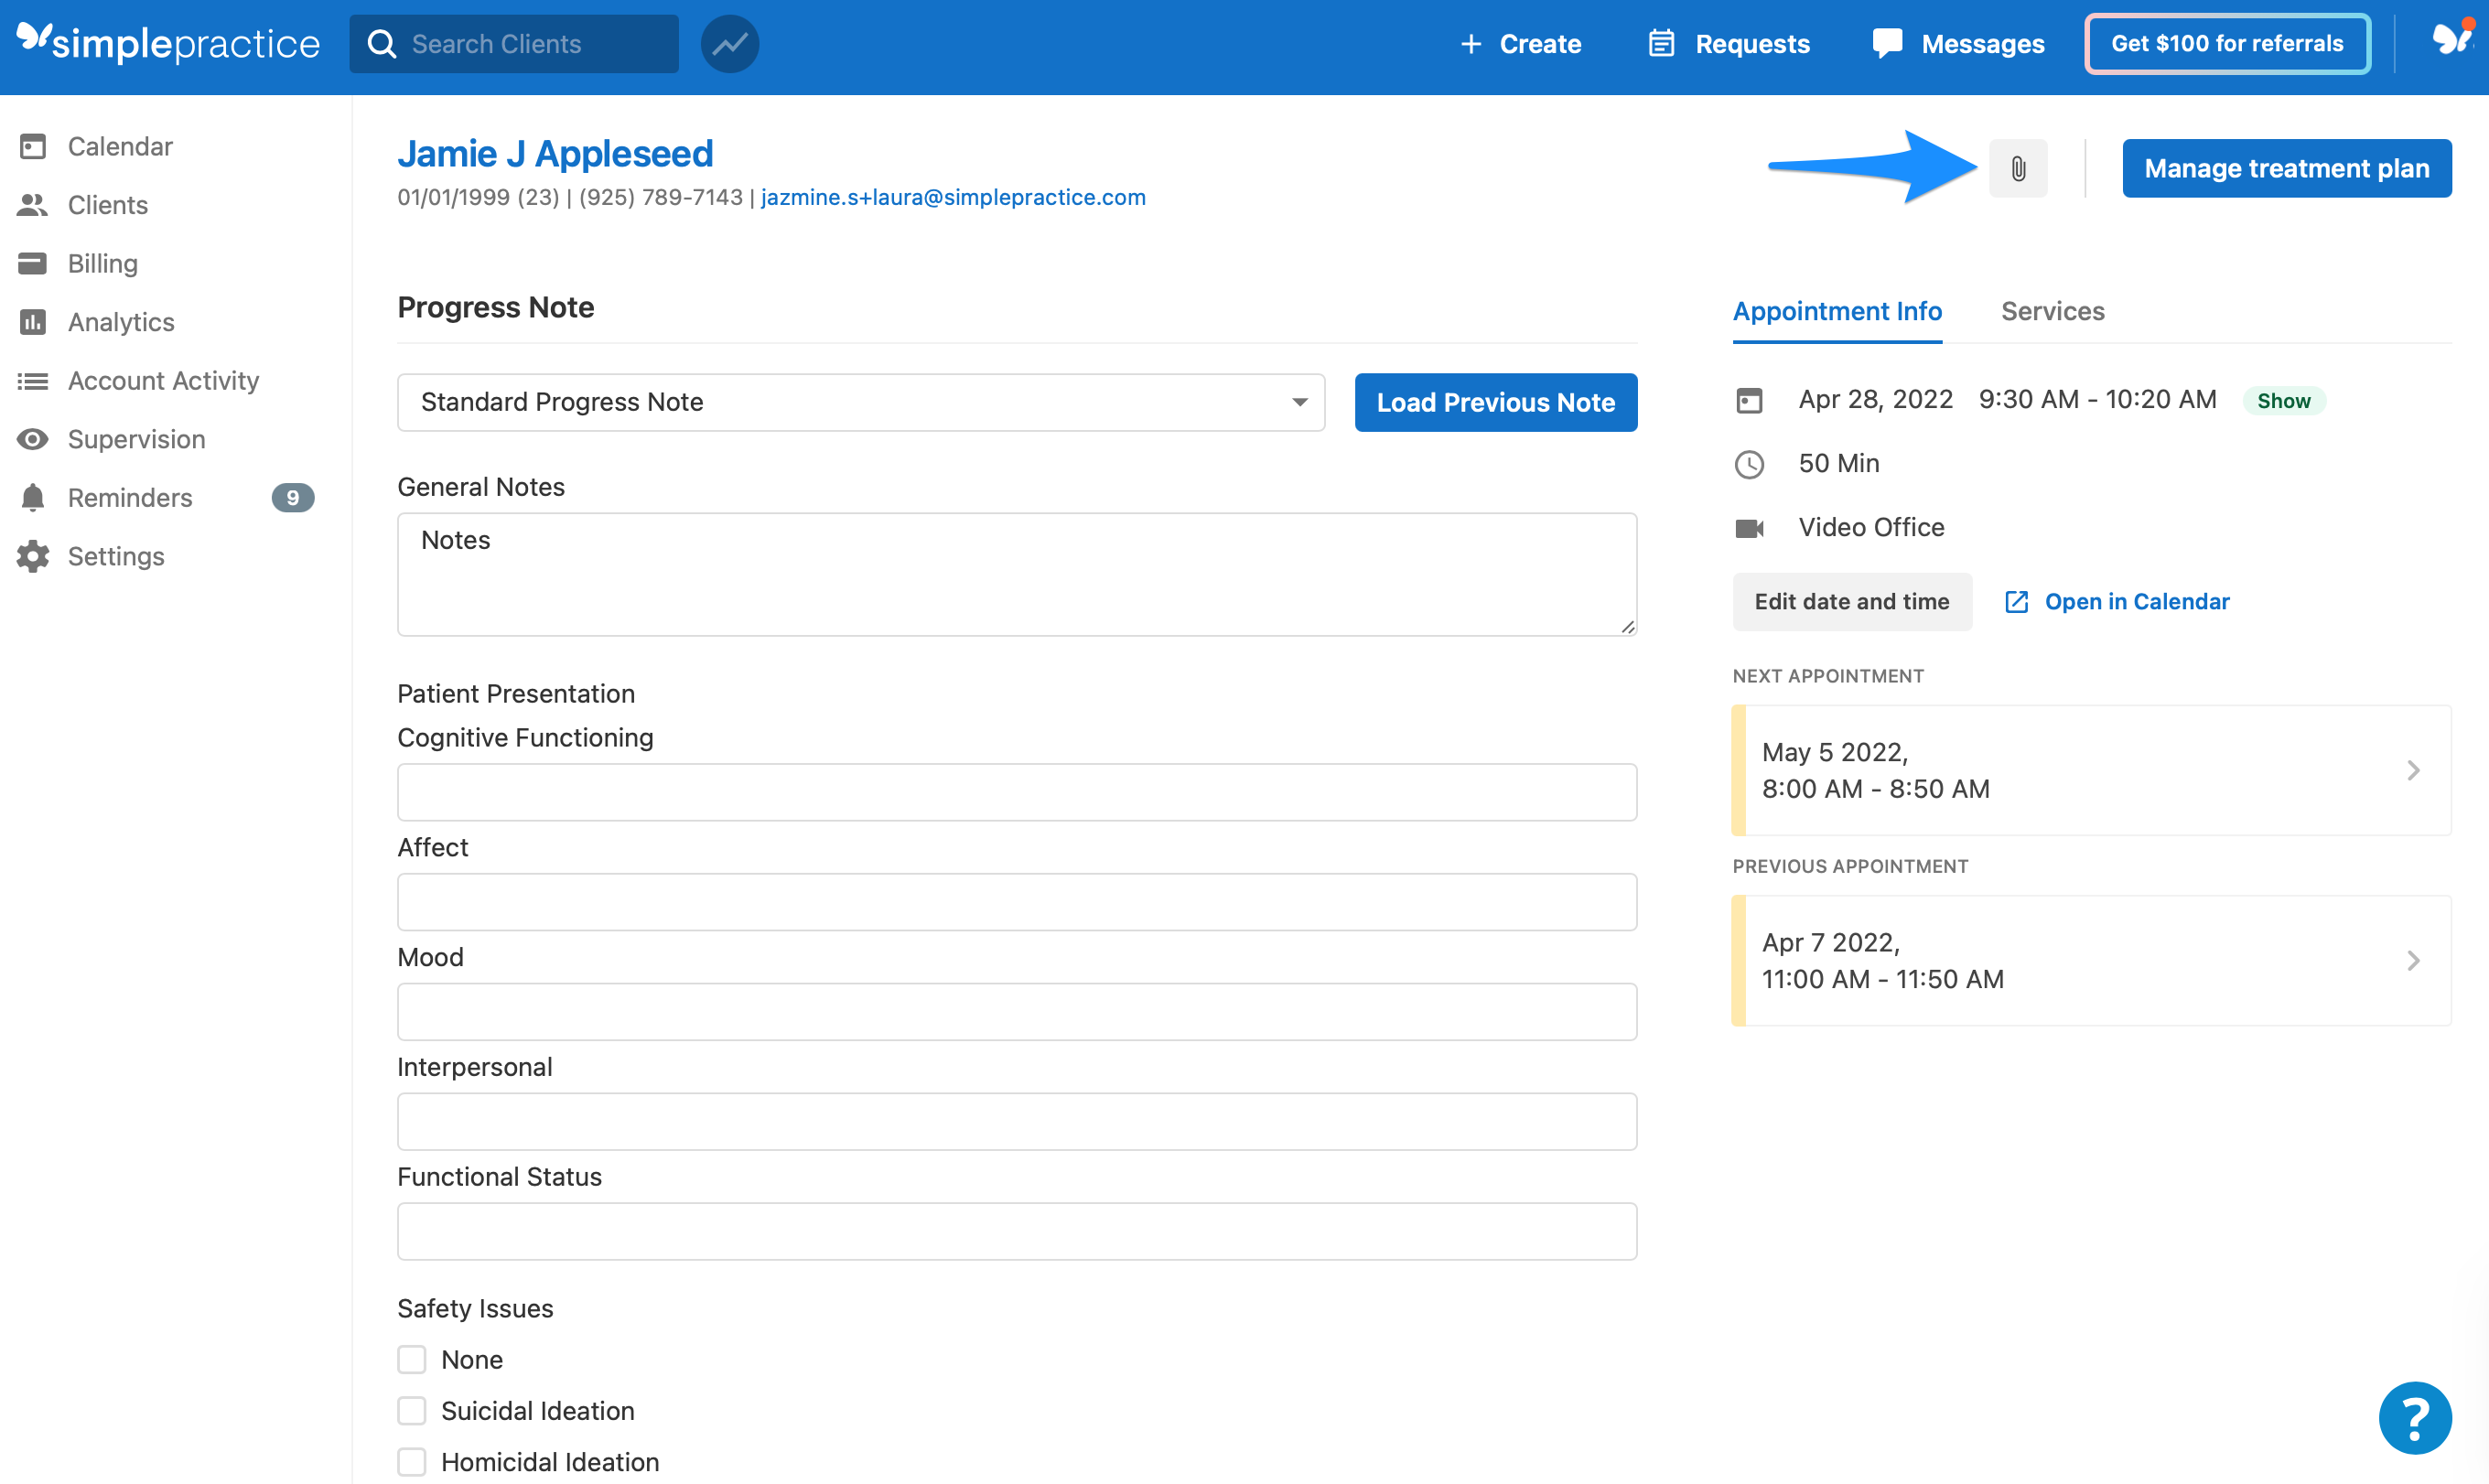Image resolution: width=2489 pixels, height=1484 pixels.
Task: Check the Suicidal Ideation checkbox
Action: (412, 1410)
